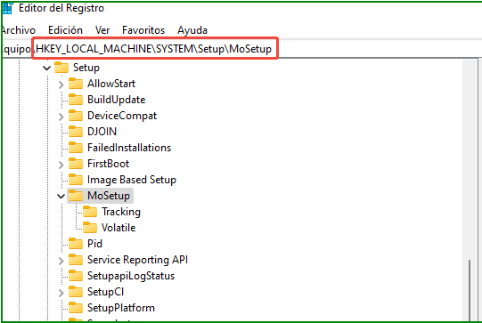Viewport: 482px width, 323px height.
Task: Collapse the Setup key
Action: (46, 68)
